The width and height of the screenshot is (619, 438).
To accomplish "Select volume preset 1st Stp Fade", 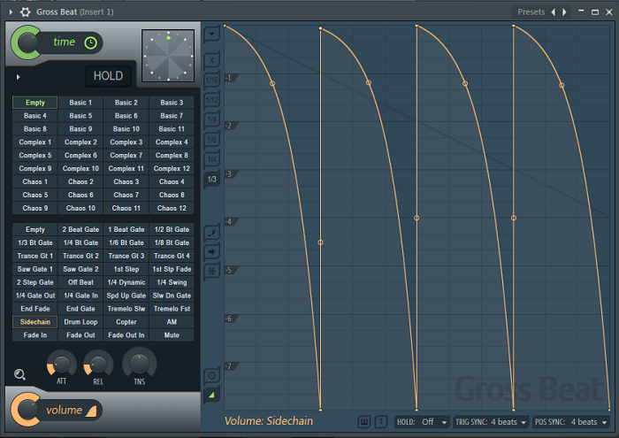I will click(172, 269).
